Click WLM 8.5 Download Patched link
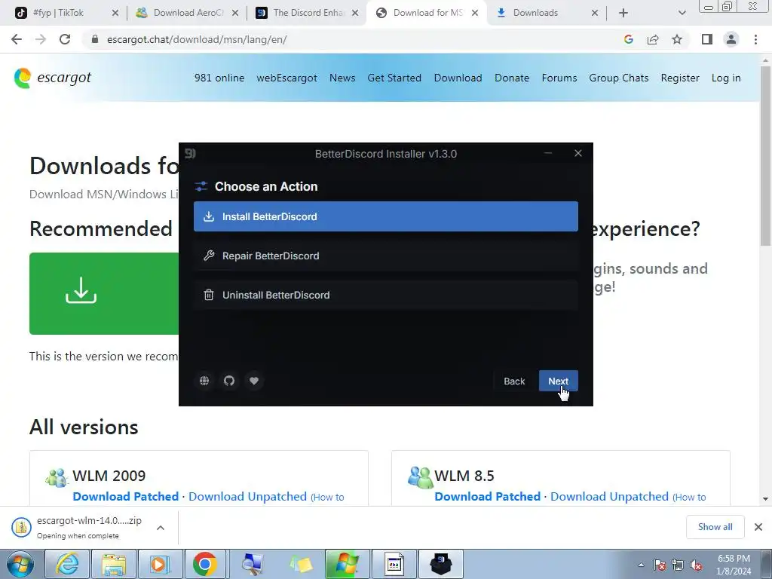The image size is (772, 579). coord(488,496)
